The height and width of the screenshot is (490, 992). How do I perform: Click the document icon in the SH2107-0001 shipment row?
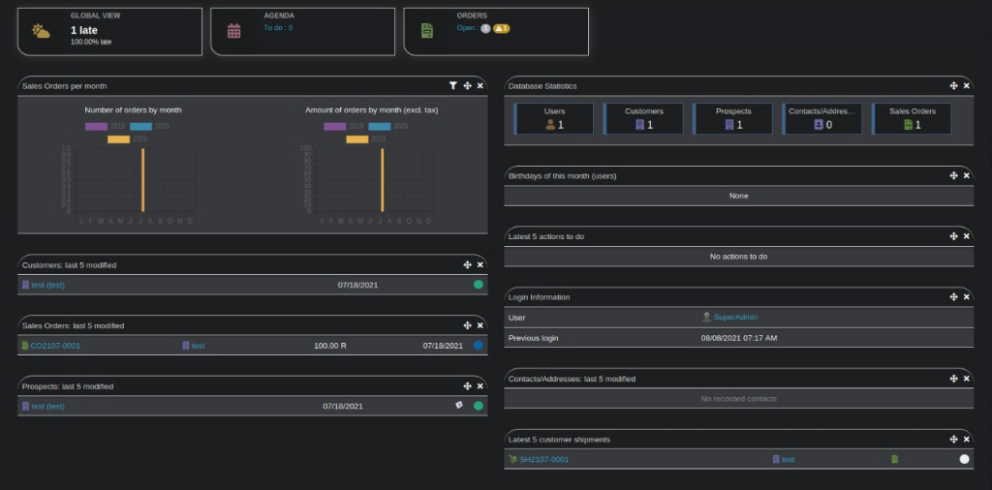(x=895, y=459)
